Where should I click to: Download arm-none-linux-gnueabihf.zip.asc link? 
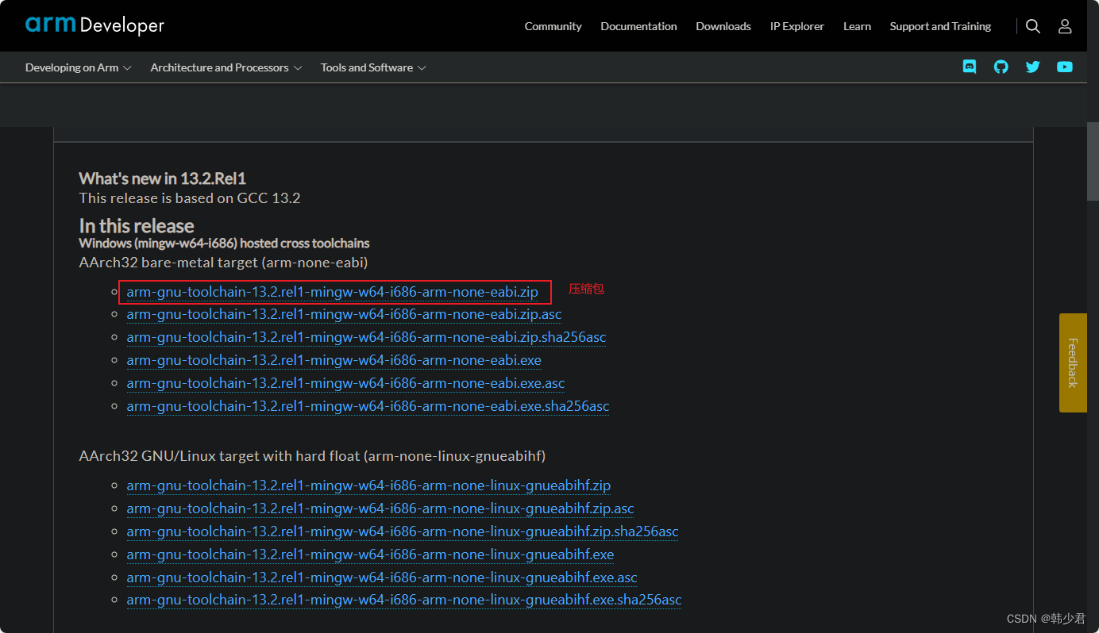pyautogui.click(x=380, y=508)
